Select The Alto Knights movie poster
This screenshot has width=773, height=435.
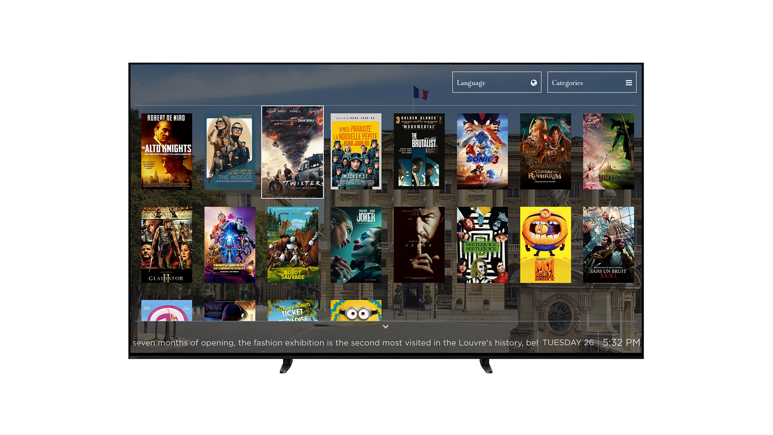pyautogui.click(x=167, y=151)
